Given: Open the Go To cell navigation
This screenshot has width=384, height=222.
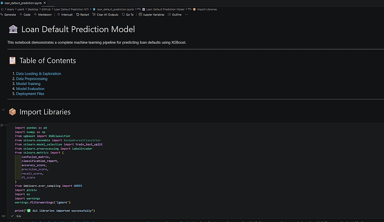Looking at the screenshot, I should click(127, 15).
